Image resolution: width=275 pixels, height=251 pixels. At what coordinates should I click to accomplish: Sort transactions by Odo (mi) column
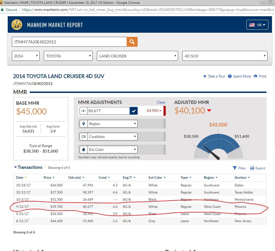76,177
